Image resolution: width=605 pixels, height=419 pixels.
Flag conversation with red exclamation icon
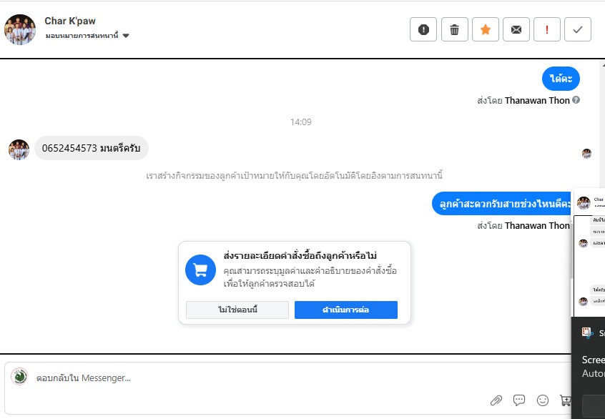547,29
